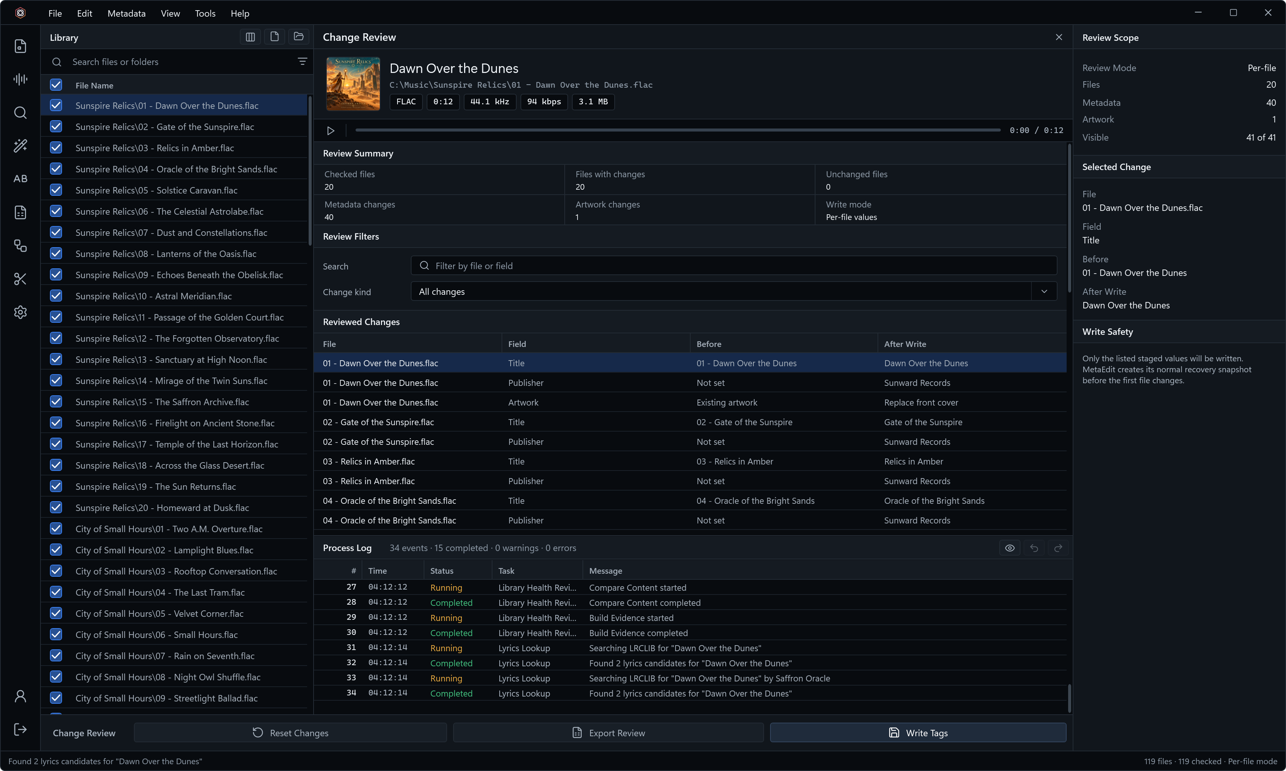Viewport: 1286px width, 771px height.
Task: Click the Write Tags button
Action: click(918, 732)
